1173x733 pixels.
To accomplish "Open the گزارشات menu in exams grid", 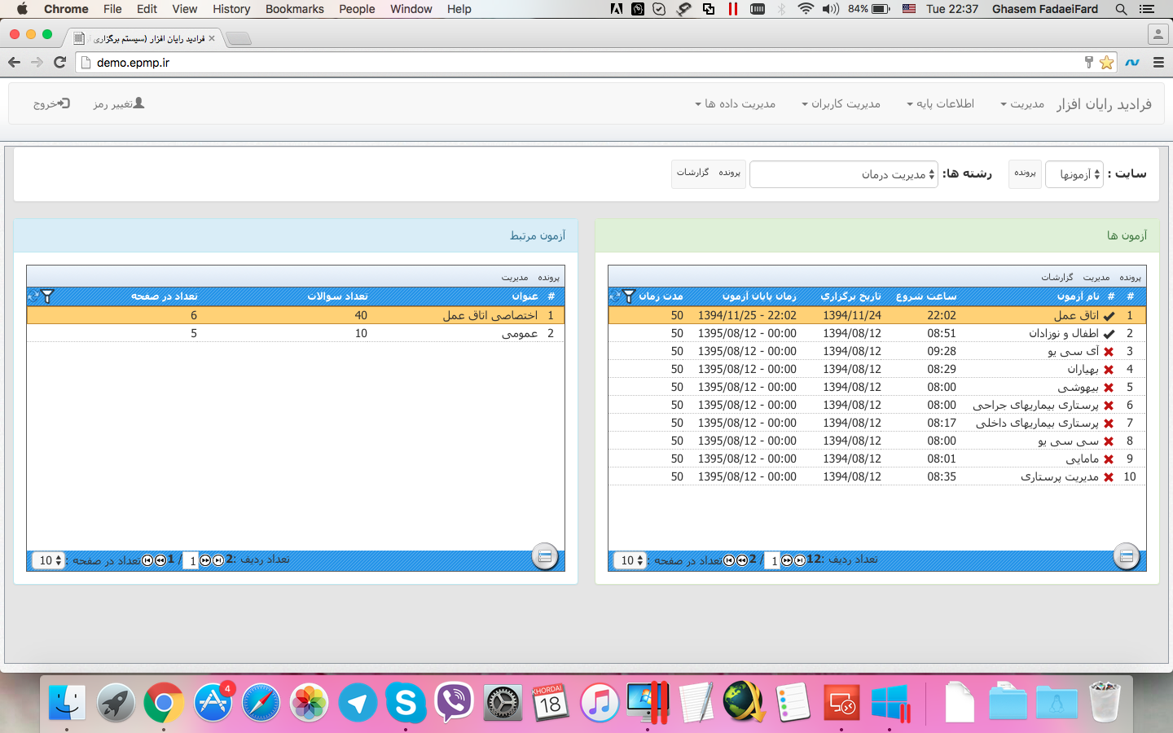I will tap(1057, 277).
